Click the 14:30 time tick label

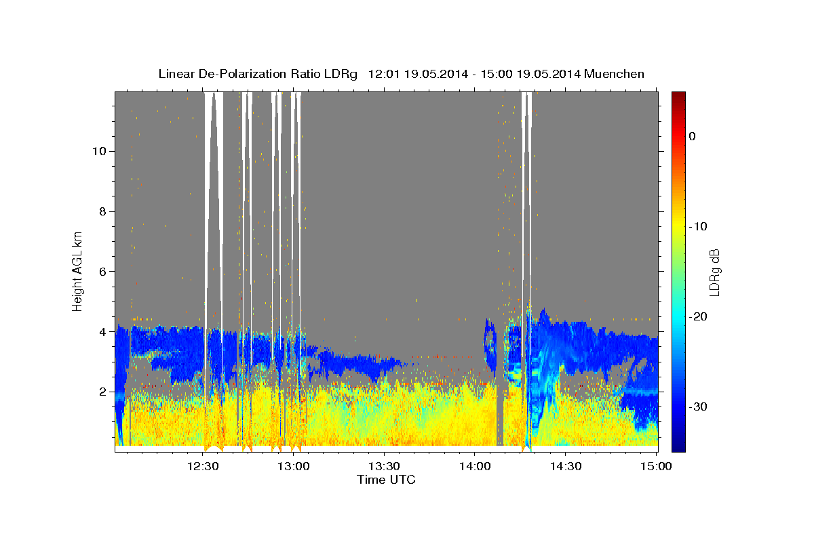coord(565,466)
